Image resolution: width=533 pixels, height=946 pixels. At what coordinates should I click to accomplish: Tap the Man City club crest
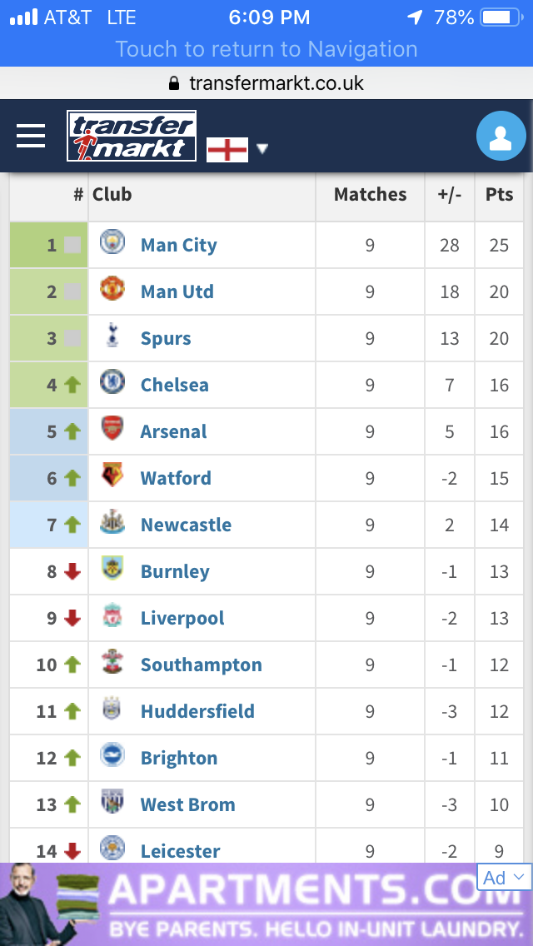(x=112, y=243)
